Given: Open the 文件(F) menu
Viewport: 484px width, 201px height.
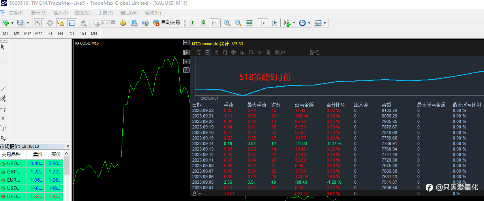Looking at the screenshot, I should click(x=16, y=13).
